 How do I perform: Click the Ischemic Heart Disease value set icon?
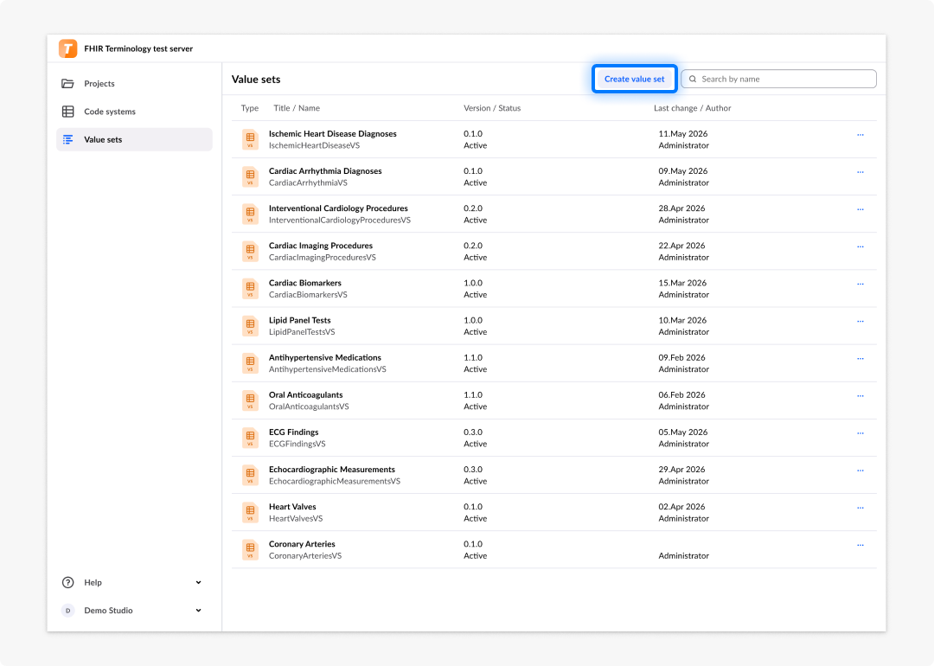pyautogui.click(x=250, y=139)
